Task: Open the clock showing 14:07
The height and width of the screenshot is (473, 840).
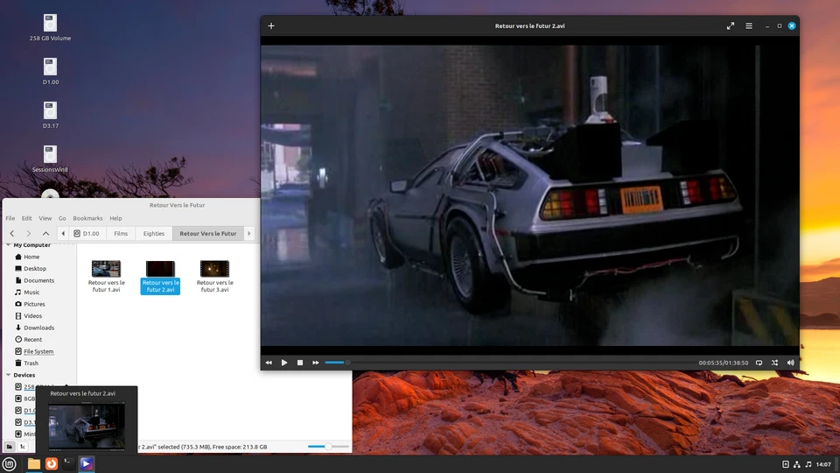Action: tap(824, 464)
